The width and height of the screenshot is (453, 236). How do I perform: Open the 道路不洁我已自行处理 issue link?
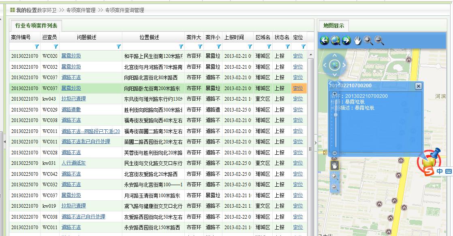(x=85, y=142)
